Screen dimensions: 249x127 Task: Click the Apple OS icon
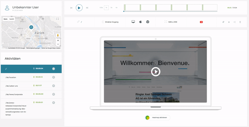point(140,22)
